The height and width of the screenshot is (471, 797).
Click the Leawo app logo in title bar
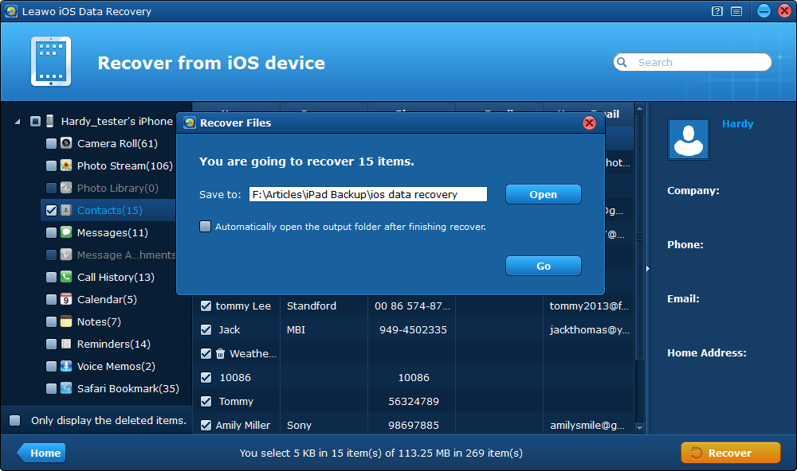point(11,11)
